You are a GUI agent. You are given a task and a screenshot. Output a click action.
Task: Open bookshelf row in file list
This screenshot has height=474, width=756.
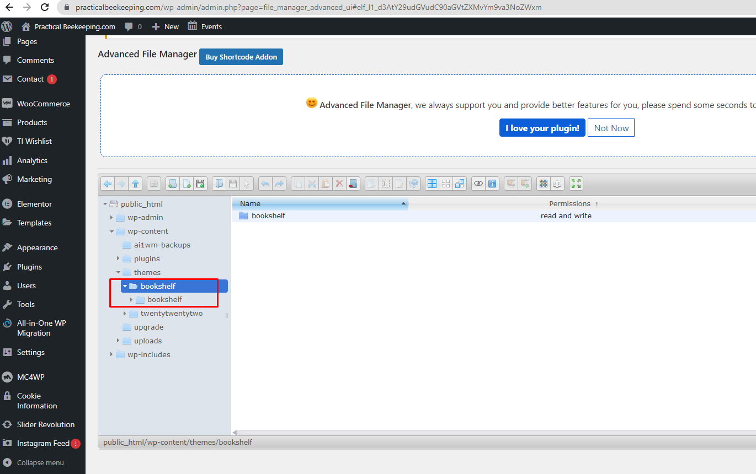[493, 216]
